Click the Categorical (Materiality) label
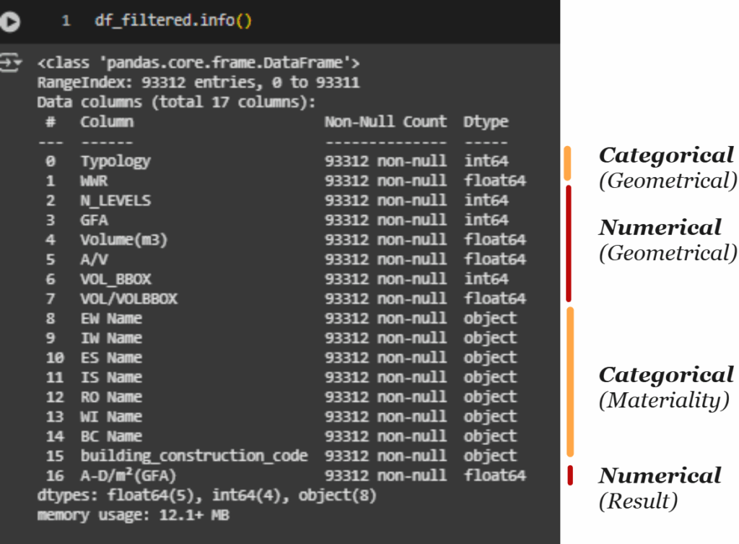The image size is (739, 544). (x=665, y=387)
